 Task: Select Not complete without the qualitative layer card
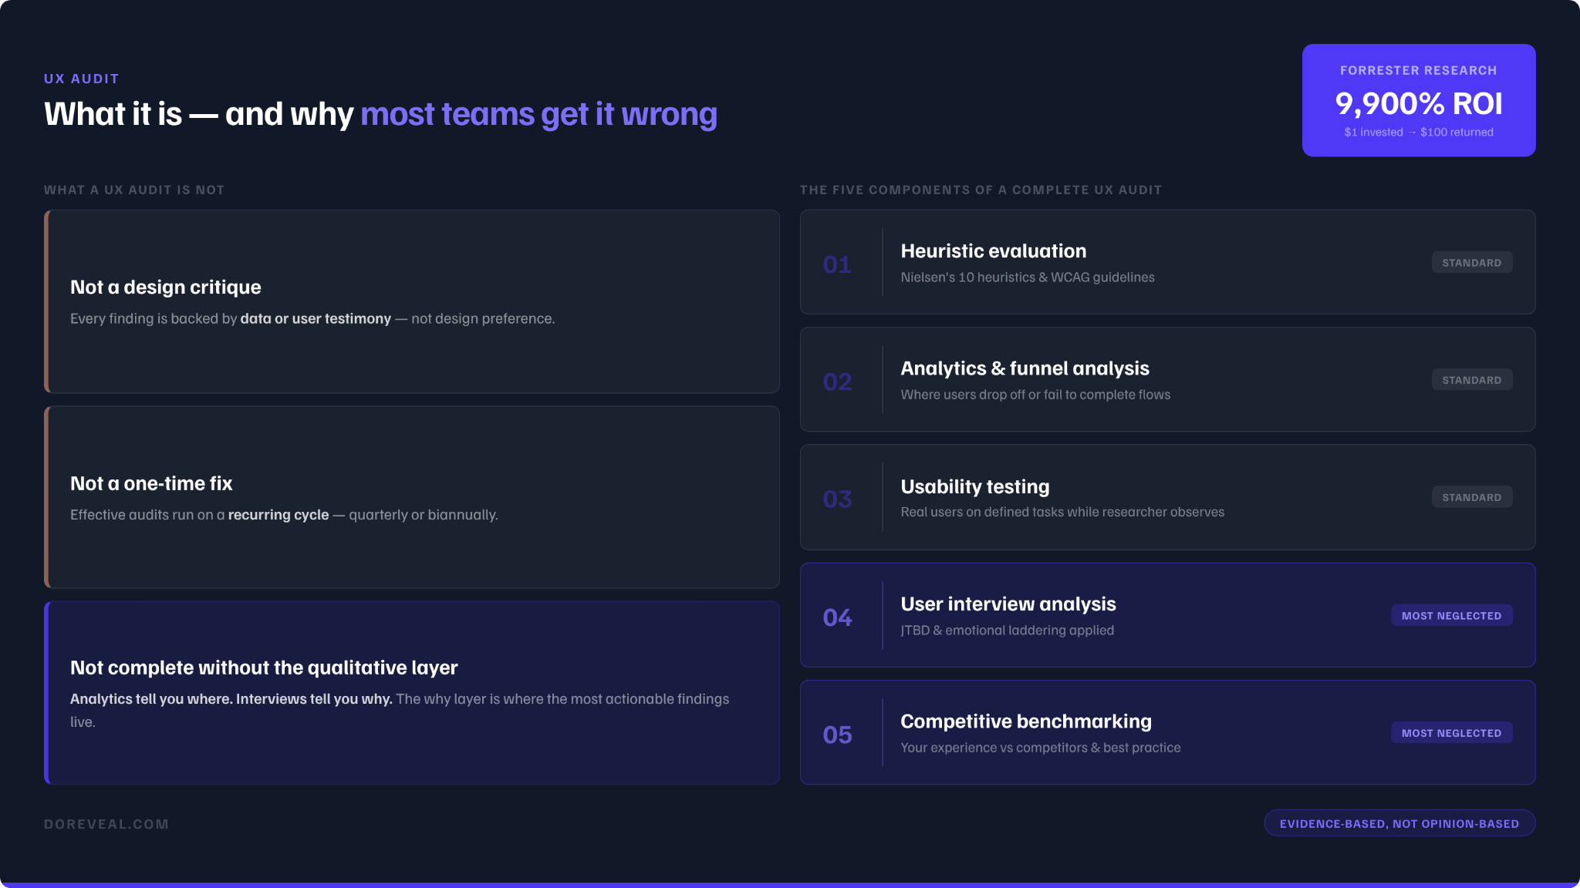click(x=412, y=693)
